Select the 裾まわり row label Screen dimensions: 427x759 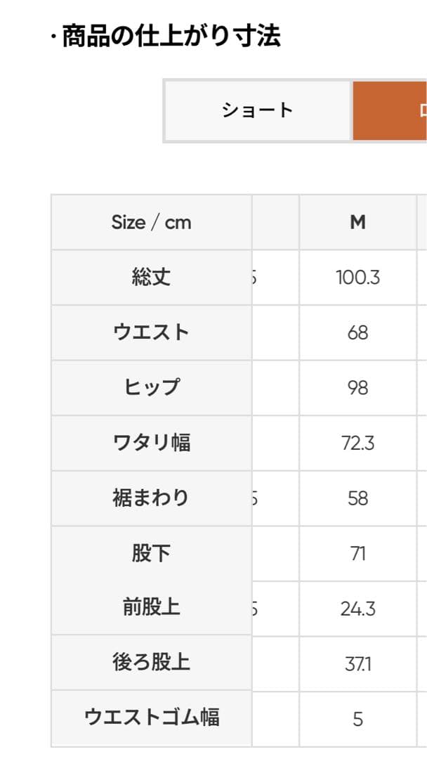pyautogui.click(x=150, y=497)
